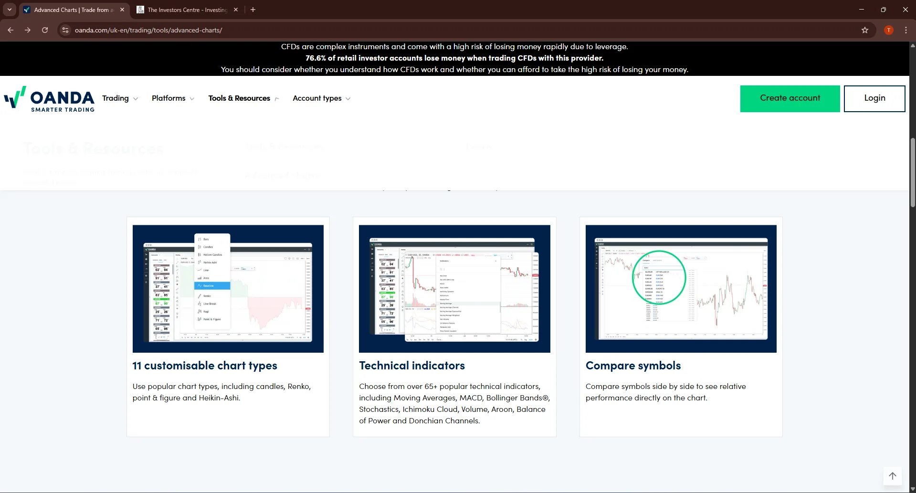Open Chrome three-dot menu
This screenshot has width=916, height=493.
pos(906,30)
